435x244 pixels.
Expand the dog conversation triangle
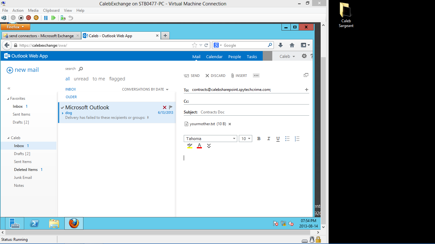[x=63, y=113]
